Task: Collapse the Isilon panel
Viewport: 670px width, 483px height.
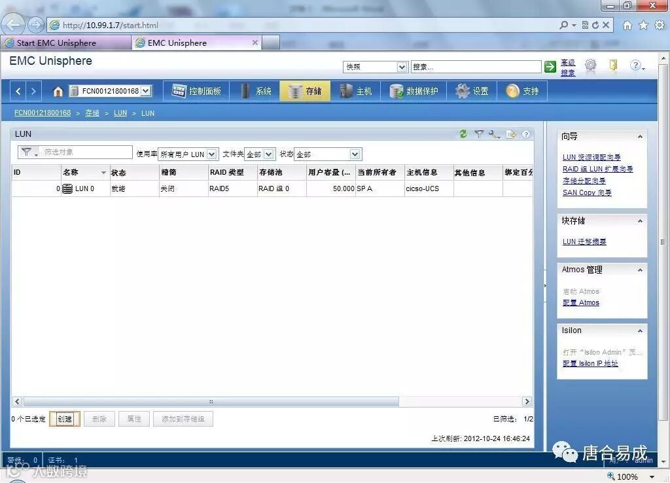Action: click(640, 331)
